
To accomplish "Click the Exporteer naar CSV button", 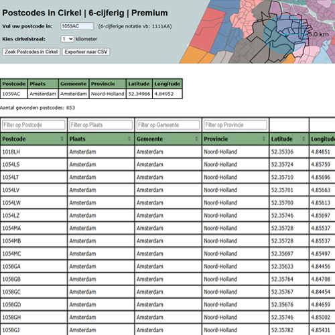I will 86,52.
